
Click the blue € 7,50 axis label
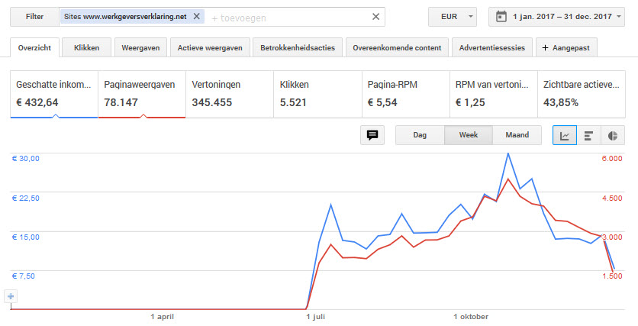(24, 276)
